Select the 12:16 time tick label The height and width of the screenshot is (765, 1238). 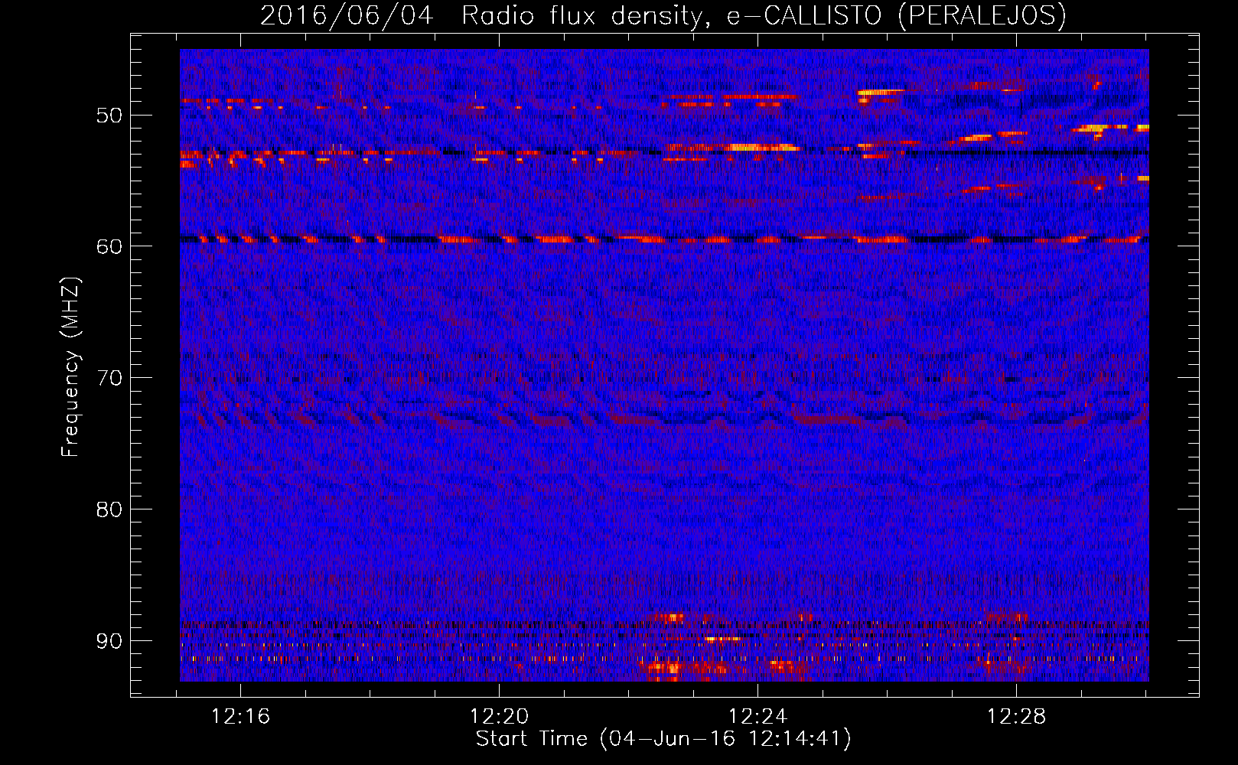tap(241, 717)
